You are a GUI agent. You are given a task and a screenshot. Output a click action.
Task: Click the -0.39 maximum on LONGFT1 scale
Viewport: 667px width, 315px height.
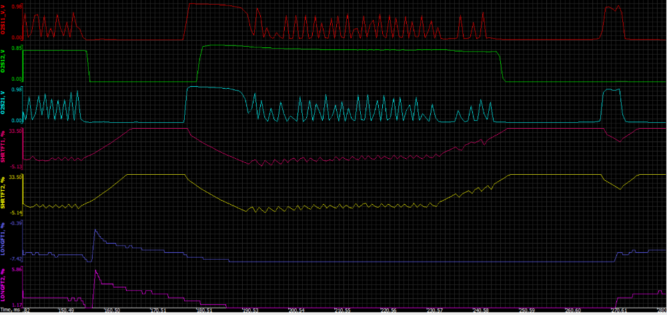click(15, 223)
